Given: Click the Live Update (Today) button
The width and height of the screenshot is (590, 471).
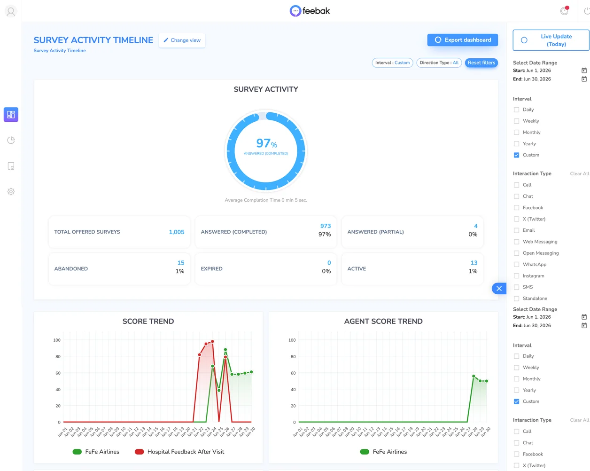Looking at the screenshot, I should (551, 40).
